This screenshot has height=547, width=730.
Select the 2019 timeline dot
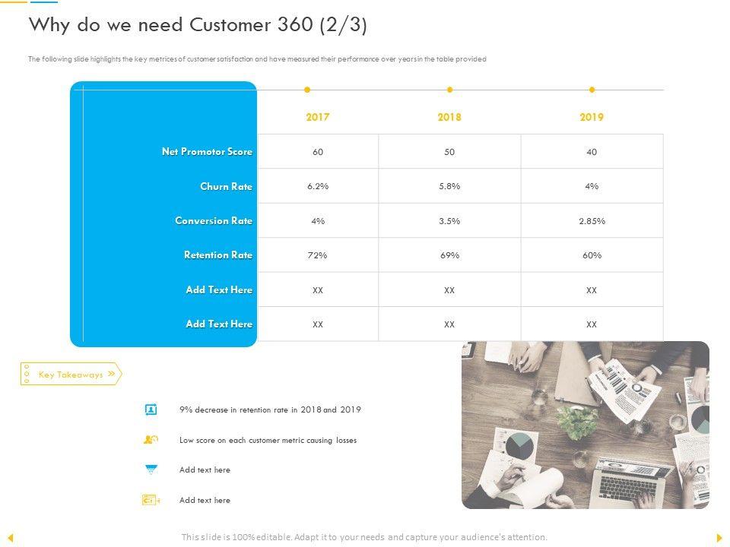592,90
